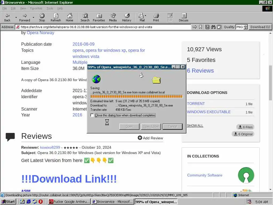Click the clipboard icon near Quality
Image resolution: width=273 pixels, height=205 pixels.
(219, 27)
